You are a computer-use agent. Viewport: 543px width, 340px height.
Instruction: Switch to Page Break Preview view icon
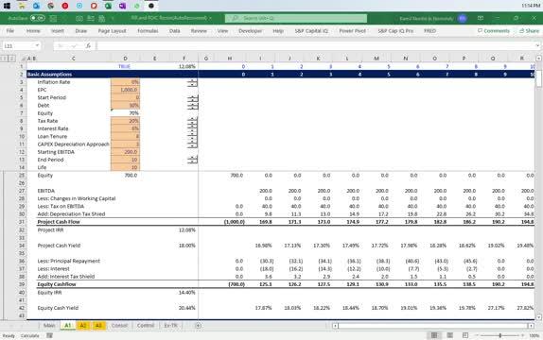(x=465, y=335)
